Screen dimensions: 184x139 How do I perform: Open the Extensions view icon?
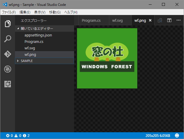(8, 84)
